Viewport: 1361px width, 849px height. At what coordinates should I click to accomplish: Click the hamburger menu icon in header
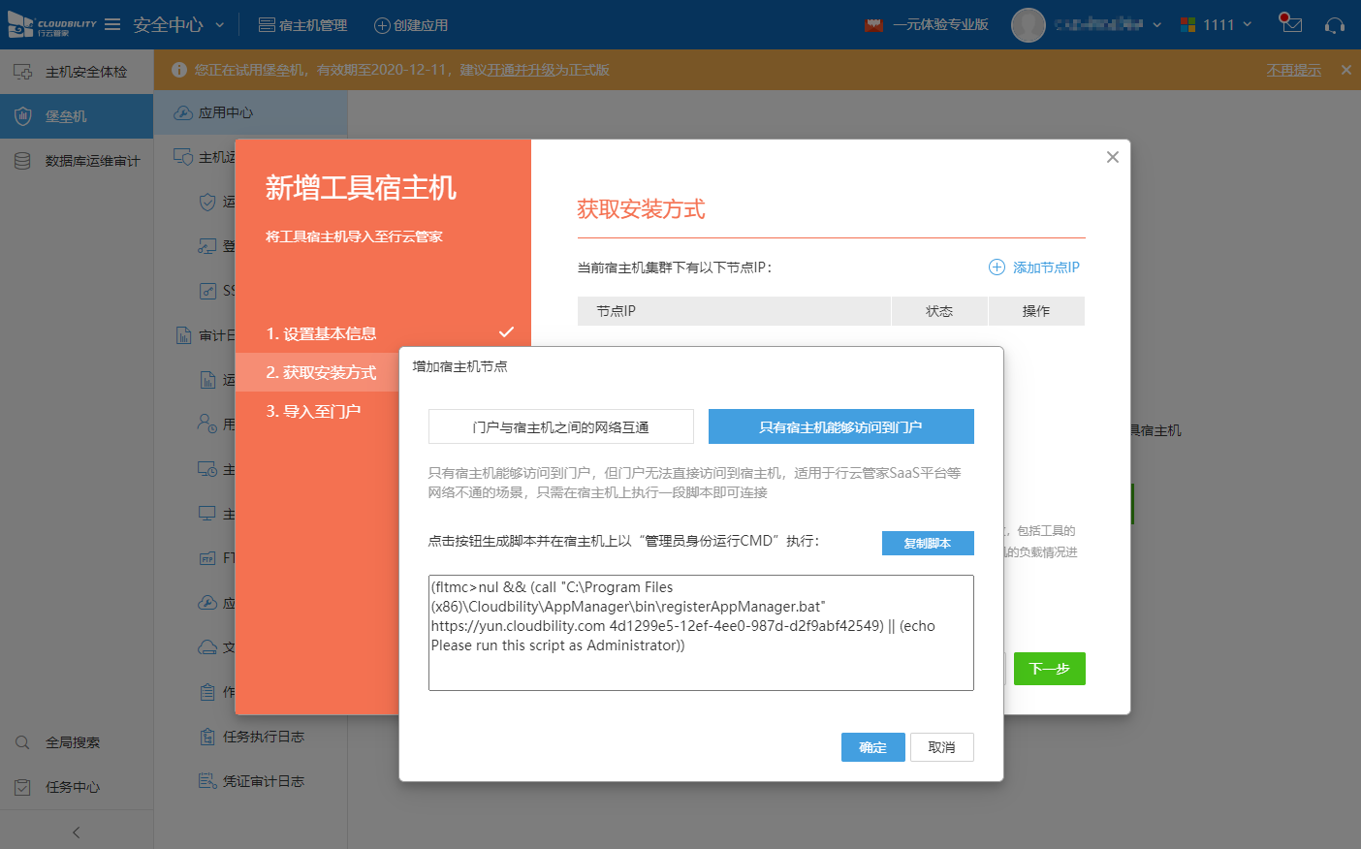point(112,24)
